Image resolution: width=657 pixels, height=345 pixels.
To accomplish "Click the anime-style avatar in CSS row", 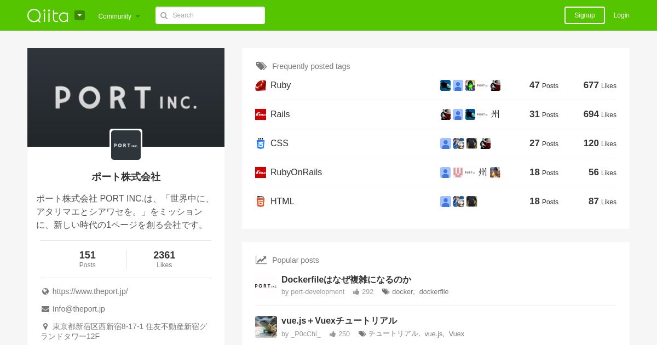I will (x=458, y=143).
